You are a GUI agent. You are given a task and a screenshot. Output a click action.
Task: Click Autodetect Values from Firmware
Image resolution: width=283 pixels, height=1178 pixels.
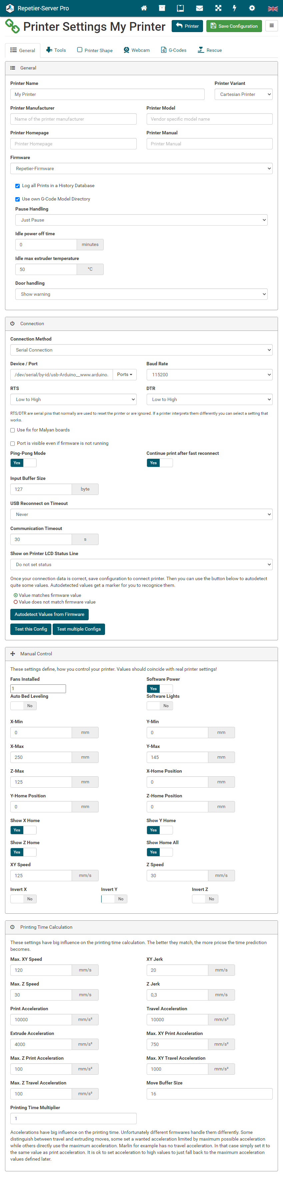49,614
